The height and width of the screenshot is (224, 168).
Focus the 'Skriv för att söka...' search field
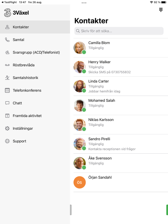point(119,31)
